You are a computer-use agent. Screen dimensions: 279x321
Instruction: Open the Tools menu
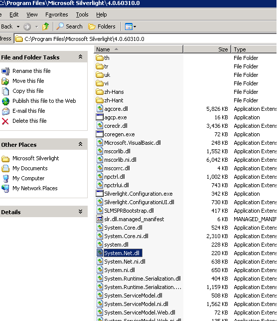click(82, 14)
